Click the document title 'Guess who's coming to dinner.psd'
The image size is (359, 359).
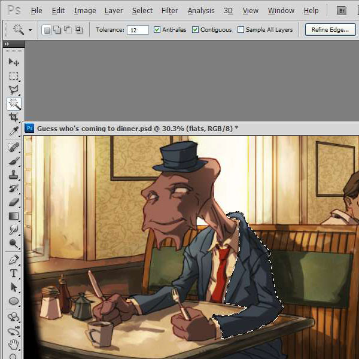(95, 129)
